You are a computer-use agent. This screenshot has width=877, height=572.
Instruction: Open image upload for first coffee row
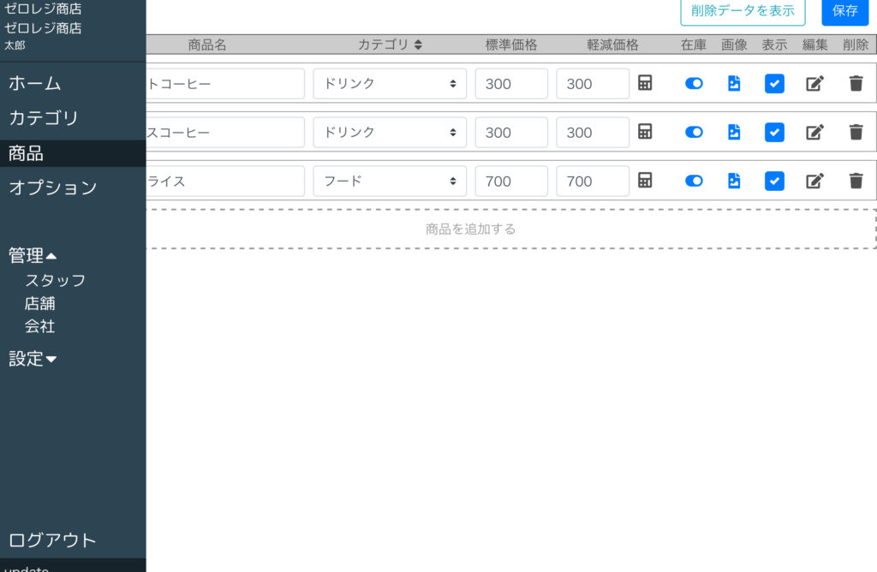coord(734,83)
